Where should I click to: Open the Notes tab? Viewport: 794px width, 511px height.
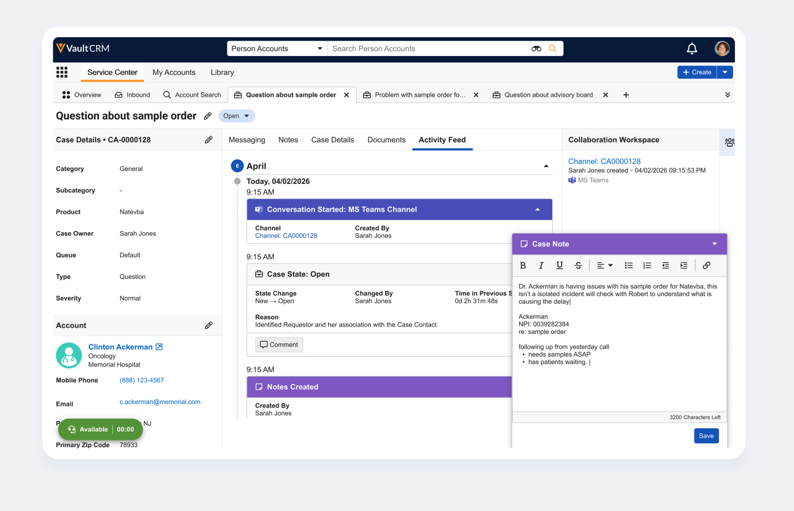click(x=288, y=140)
